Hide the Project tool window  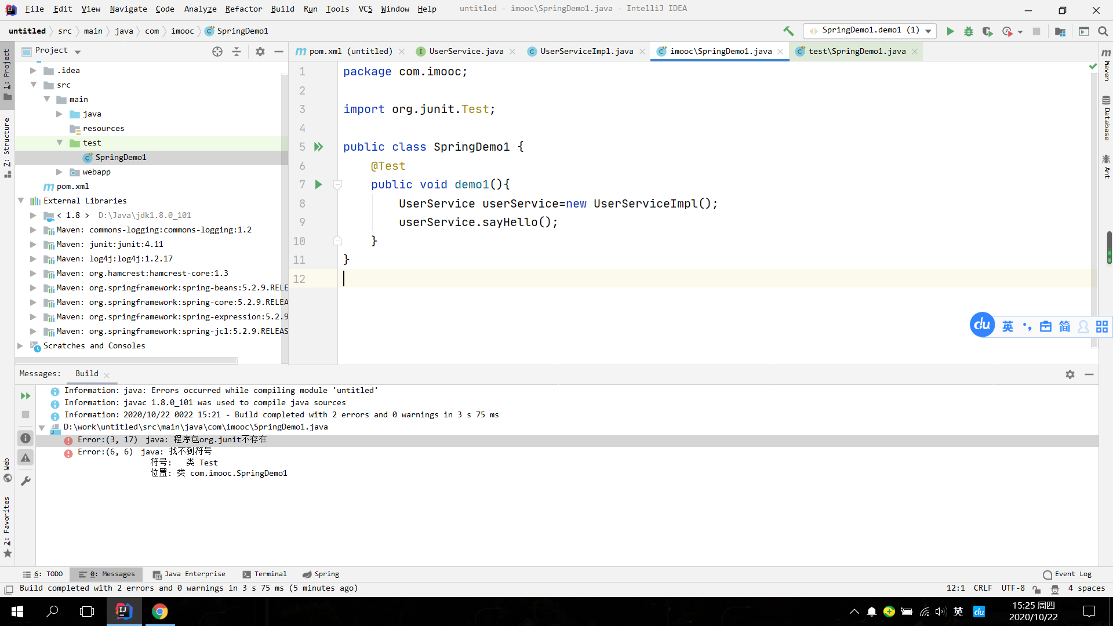279,52
